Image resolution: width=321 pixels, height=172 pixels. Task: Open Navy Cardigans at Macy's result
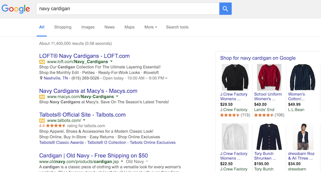point(88,91)
